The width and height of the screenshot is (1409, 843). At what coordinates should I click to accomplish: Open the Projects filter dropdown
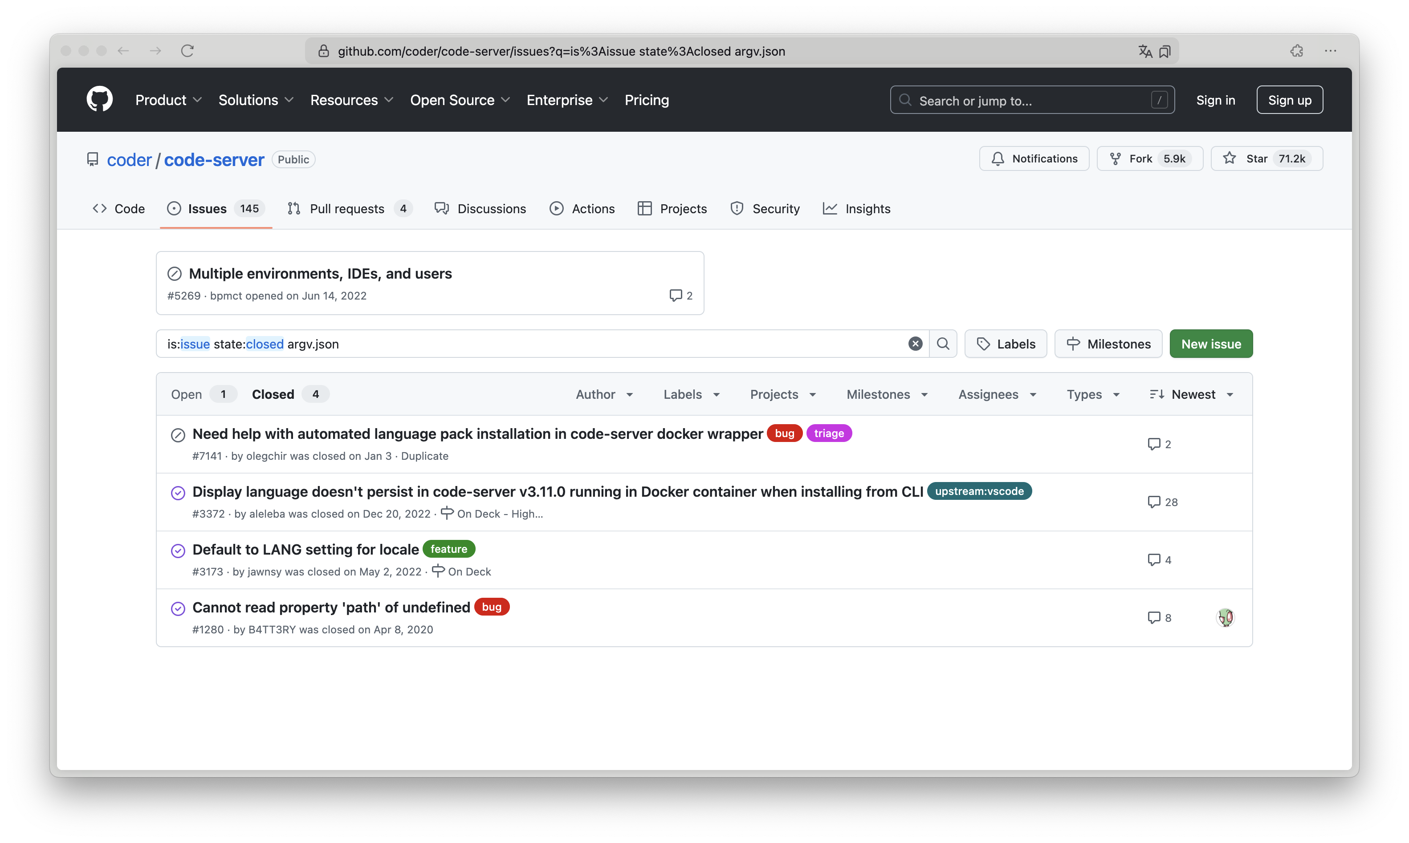(x=783, y=394)
